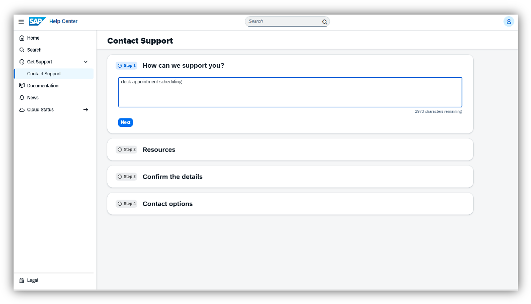Click into the top Search field
Screen dimensions: 531x304
(283, 22)
